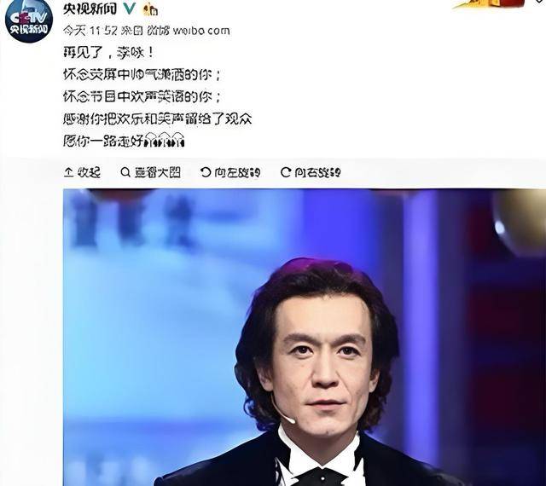Screen dimensions: 546x486
Task: Click the membership crown icon beside the username
Action: point(150,9)
